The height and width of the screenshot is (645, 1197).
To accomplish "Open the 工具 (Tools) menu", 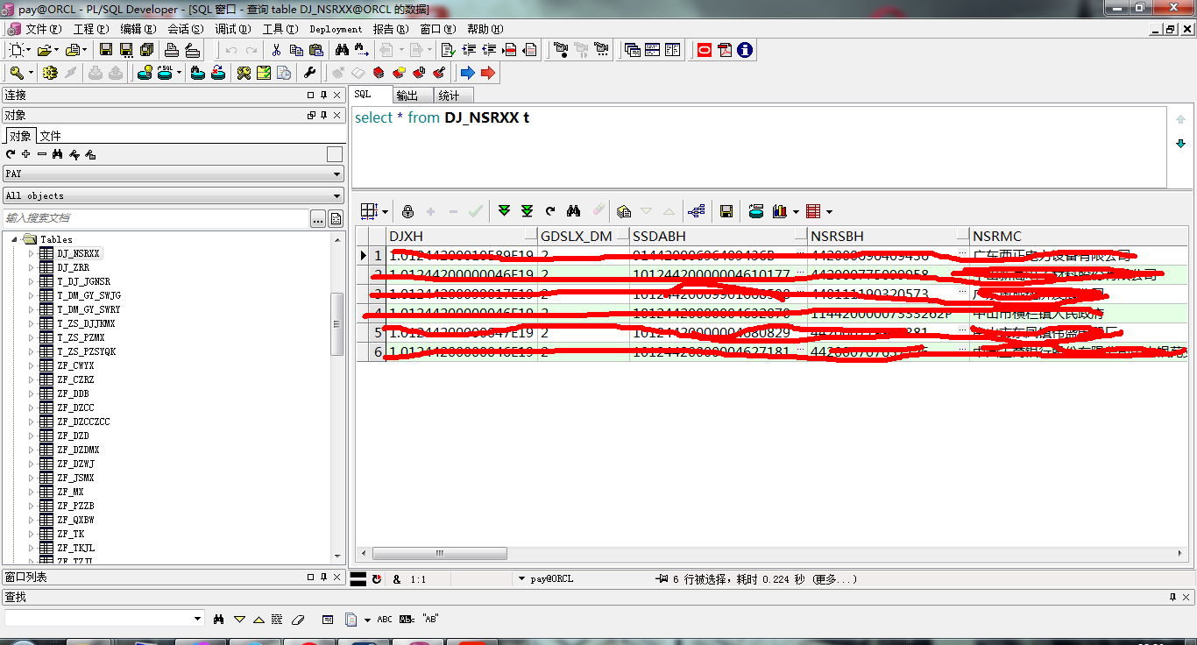I will tap(276, 29).
